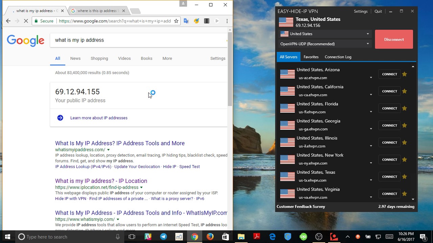The width and height of the screenshot is (433, 243).
Task: Expand the New York server dropdown arrow
Action: tap(371, 163)
